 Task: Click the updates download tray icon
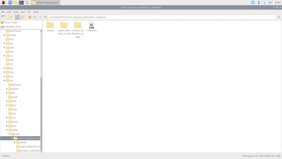pos(253,3)
